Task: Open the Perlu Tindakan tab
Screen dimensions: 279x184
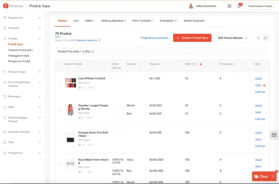Action: tap(143, 20)
